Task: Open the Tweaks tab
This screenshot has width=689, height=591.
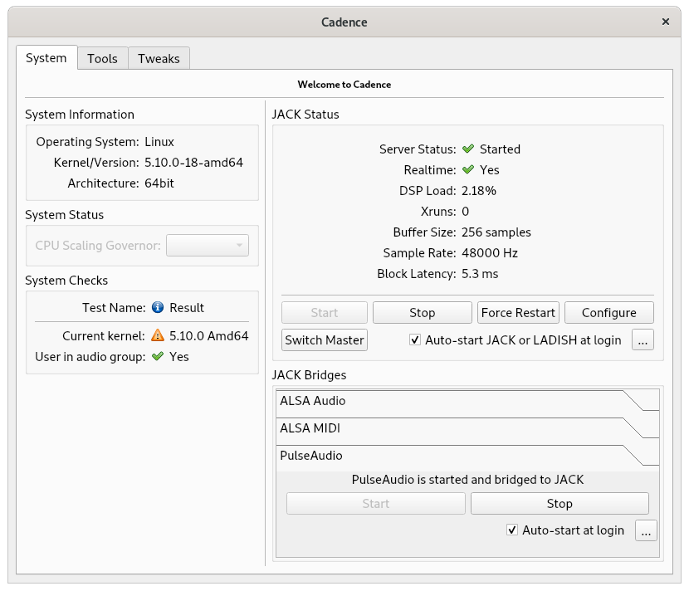Action: pyautogui.click(x=159, y=58)
